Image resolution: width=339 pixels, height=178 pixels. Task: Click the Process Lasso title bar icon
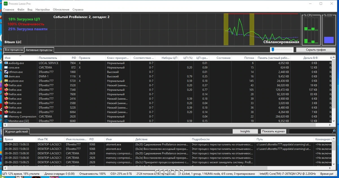[6, 4]
